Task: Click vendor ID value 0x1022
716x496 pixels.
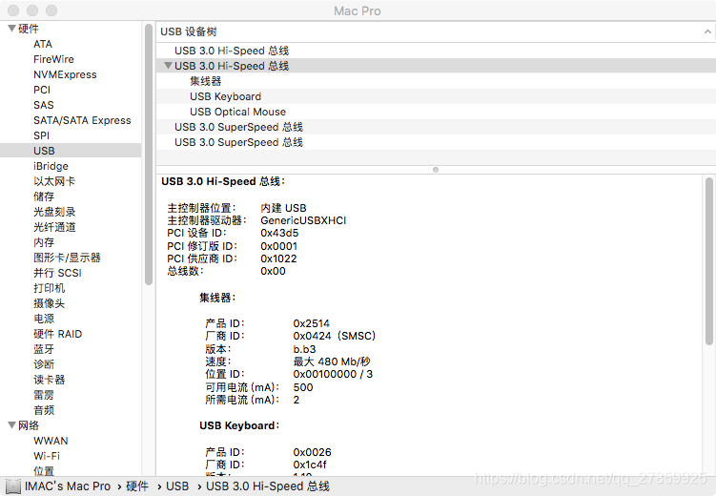Action: point(278,258)
